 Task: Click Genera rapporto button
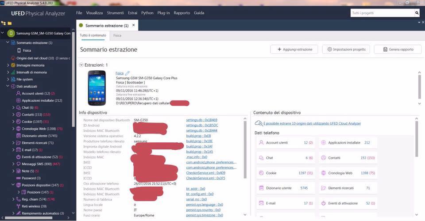click(398, 50)
